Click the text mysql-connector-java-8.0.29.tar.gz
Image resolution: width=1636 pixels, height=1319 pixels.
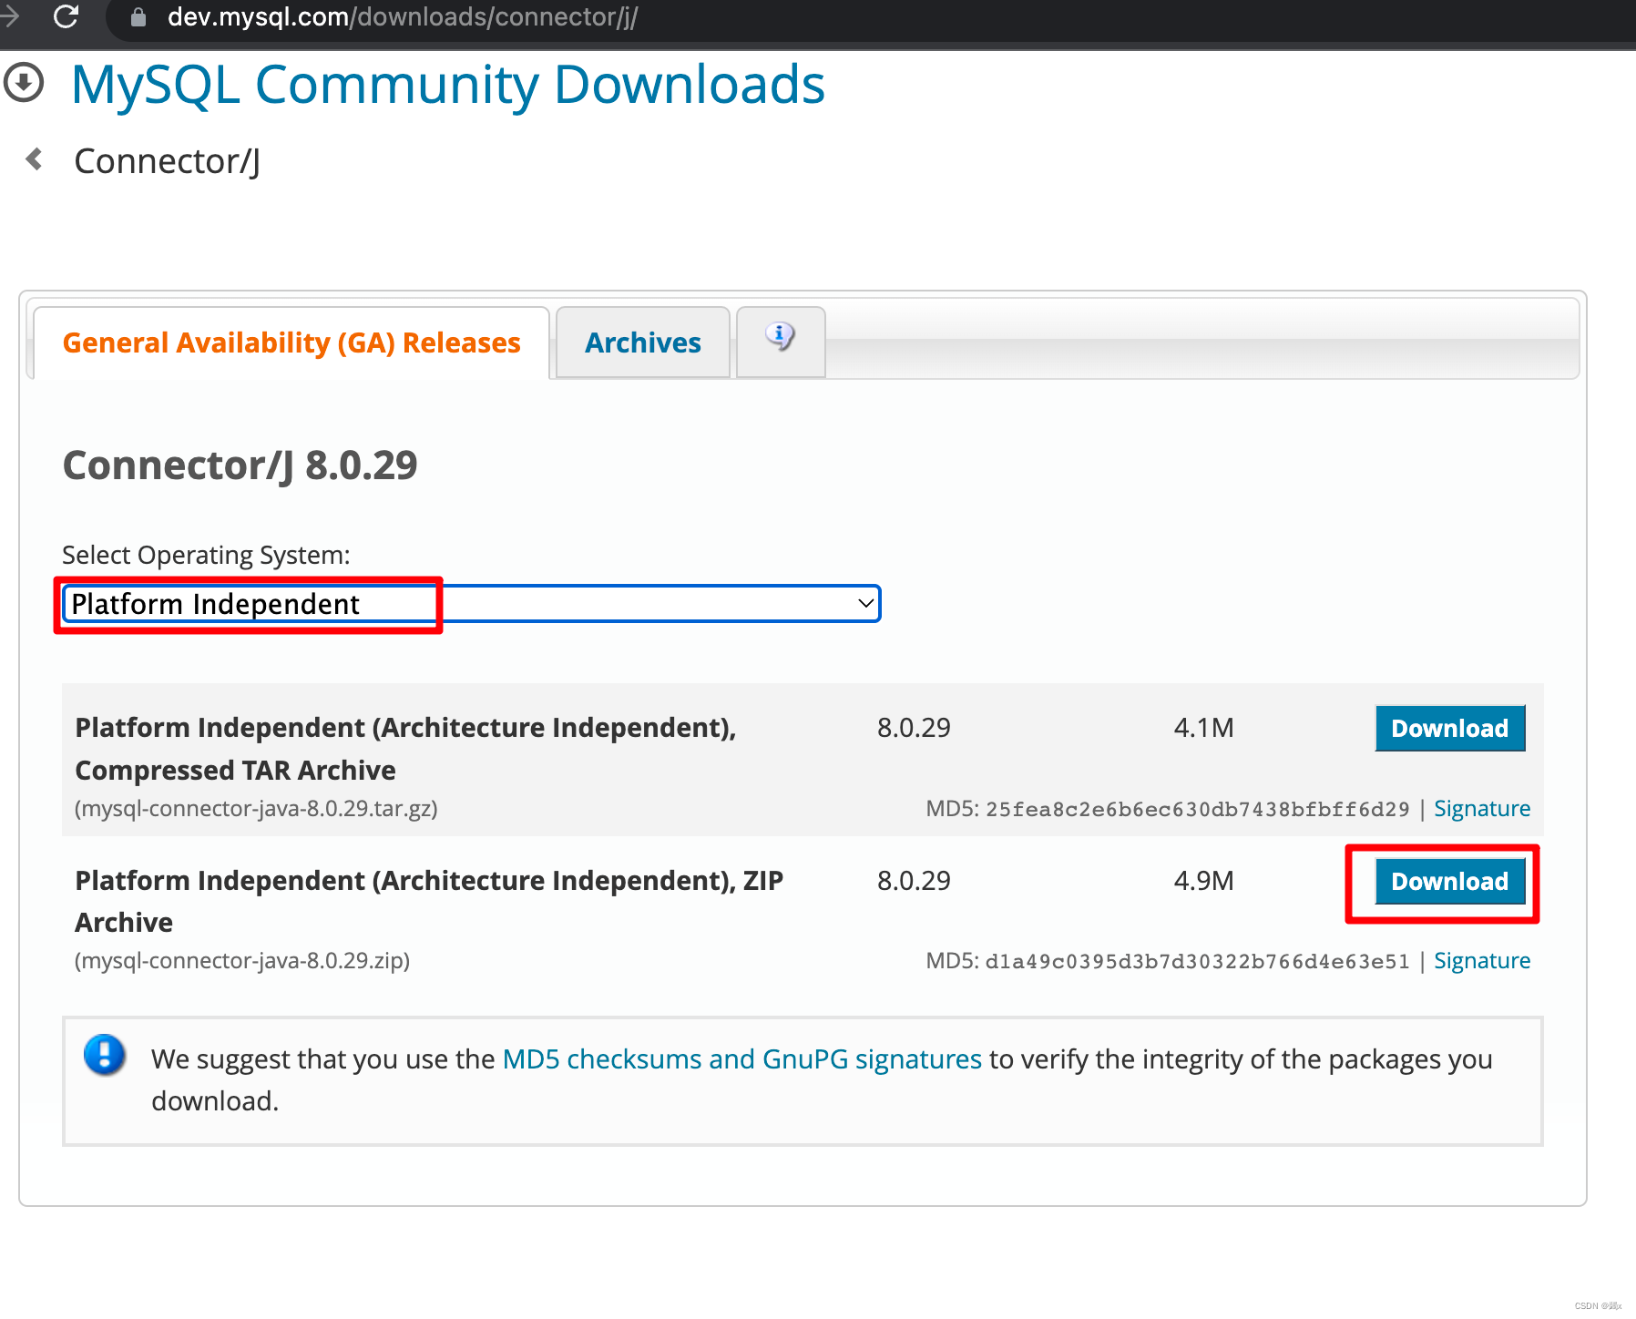pyautogui.click(x=257, y=809)
